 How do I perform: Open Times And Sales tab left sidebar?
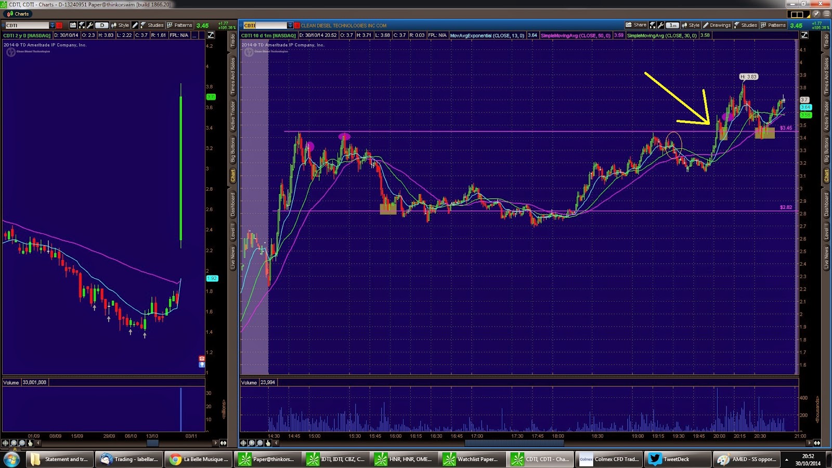(x=233, y=76)
